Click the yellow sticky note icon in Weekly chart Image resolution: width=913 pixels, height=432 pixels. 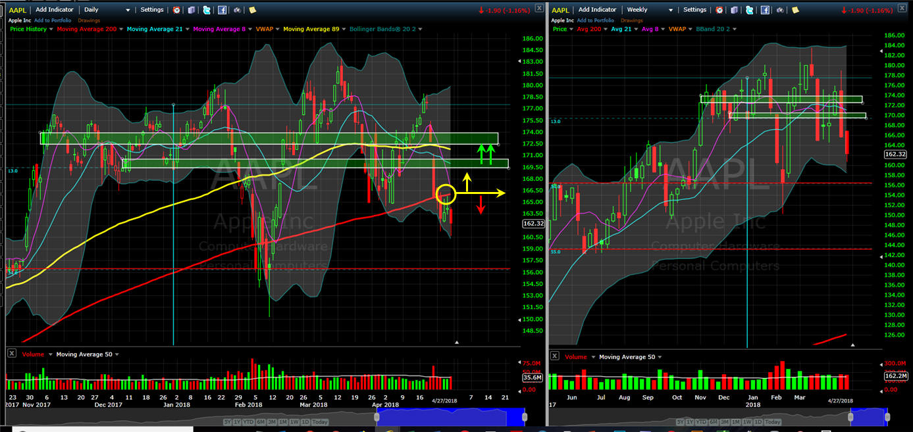tap(795, 10)
